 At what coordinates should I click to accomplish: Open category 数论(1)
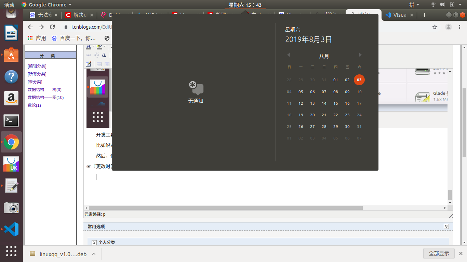click(x=34, y=105)
